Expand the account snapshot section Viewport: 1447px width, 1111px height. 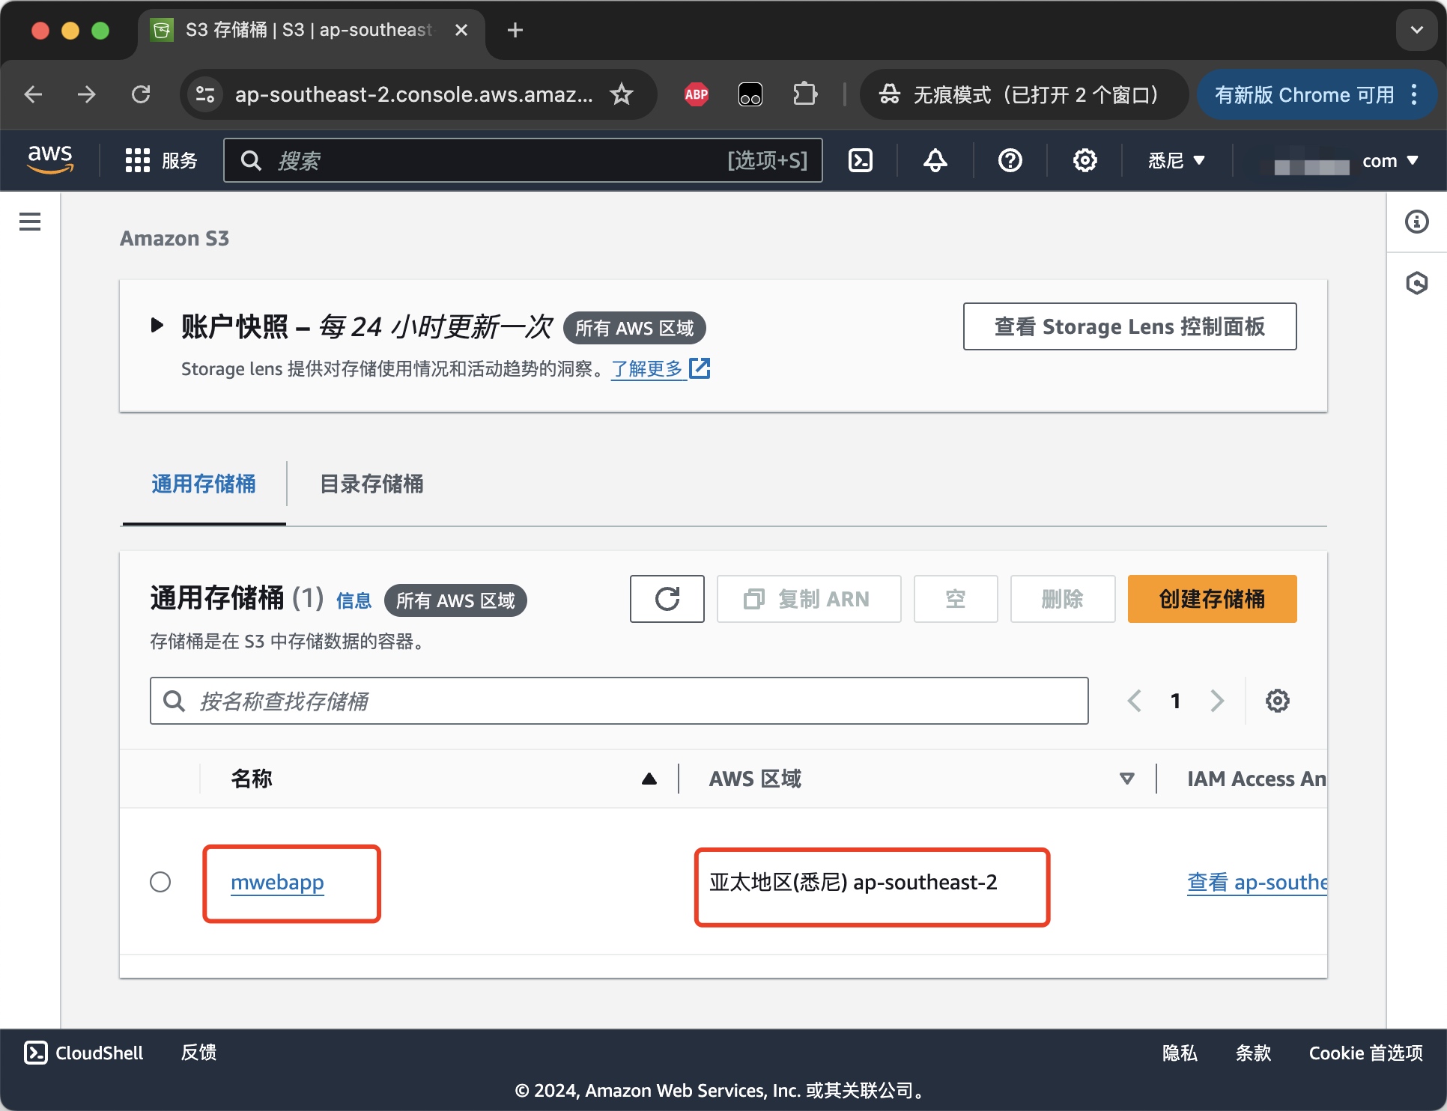157,326
